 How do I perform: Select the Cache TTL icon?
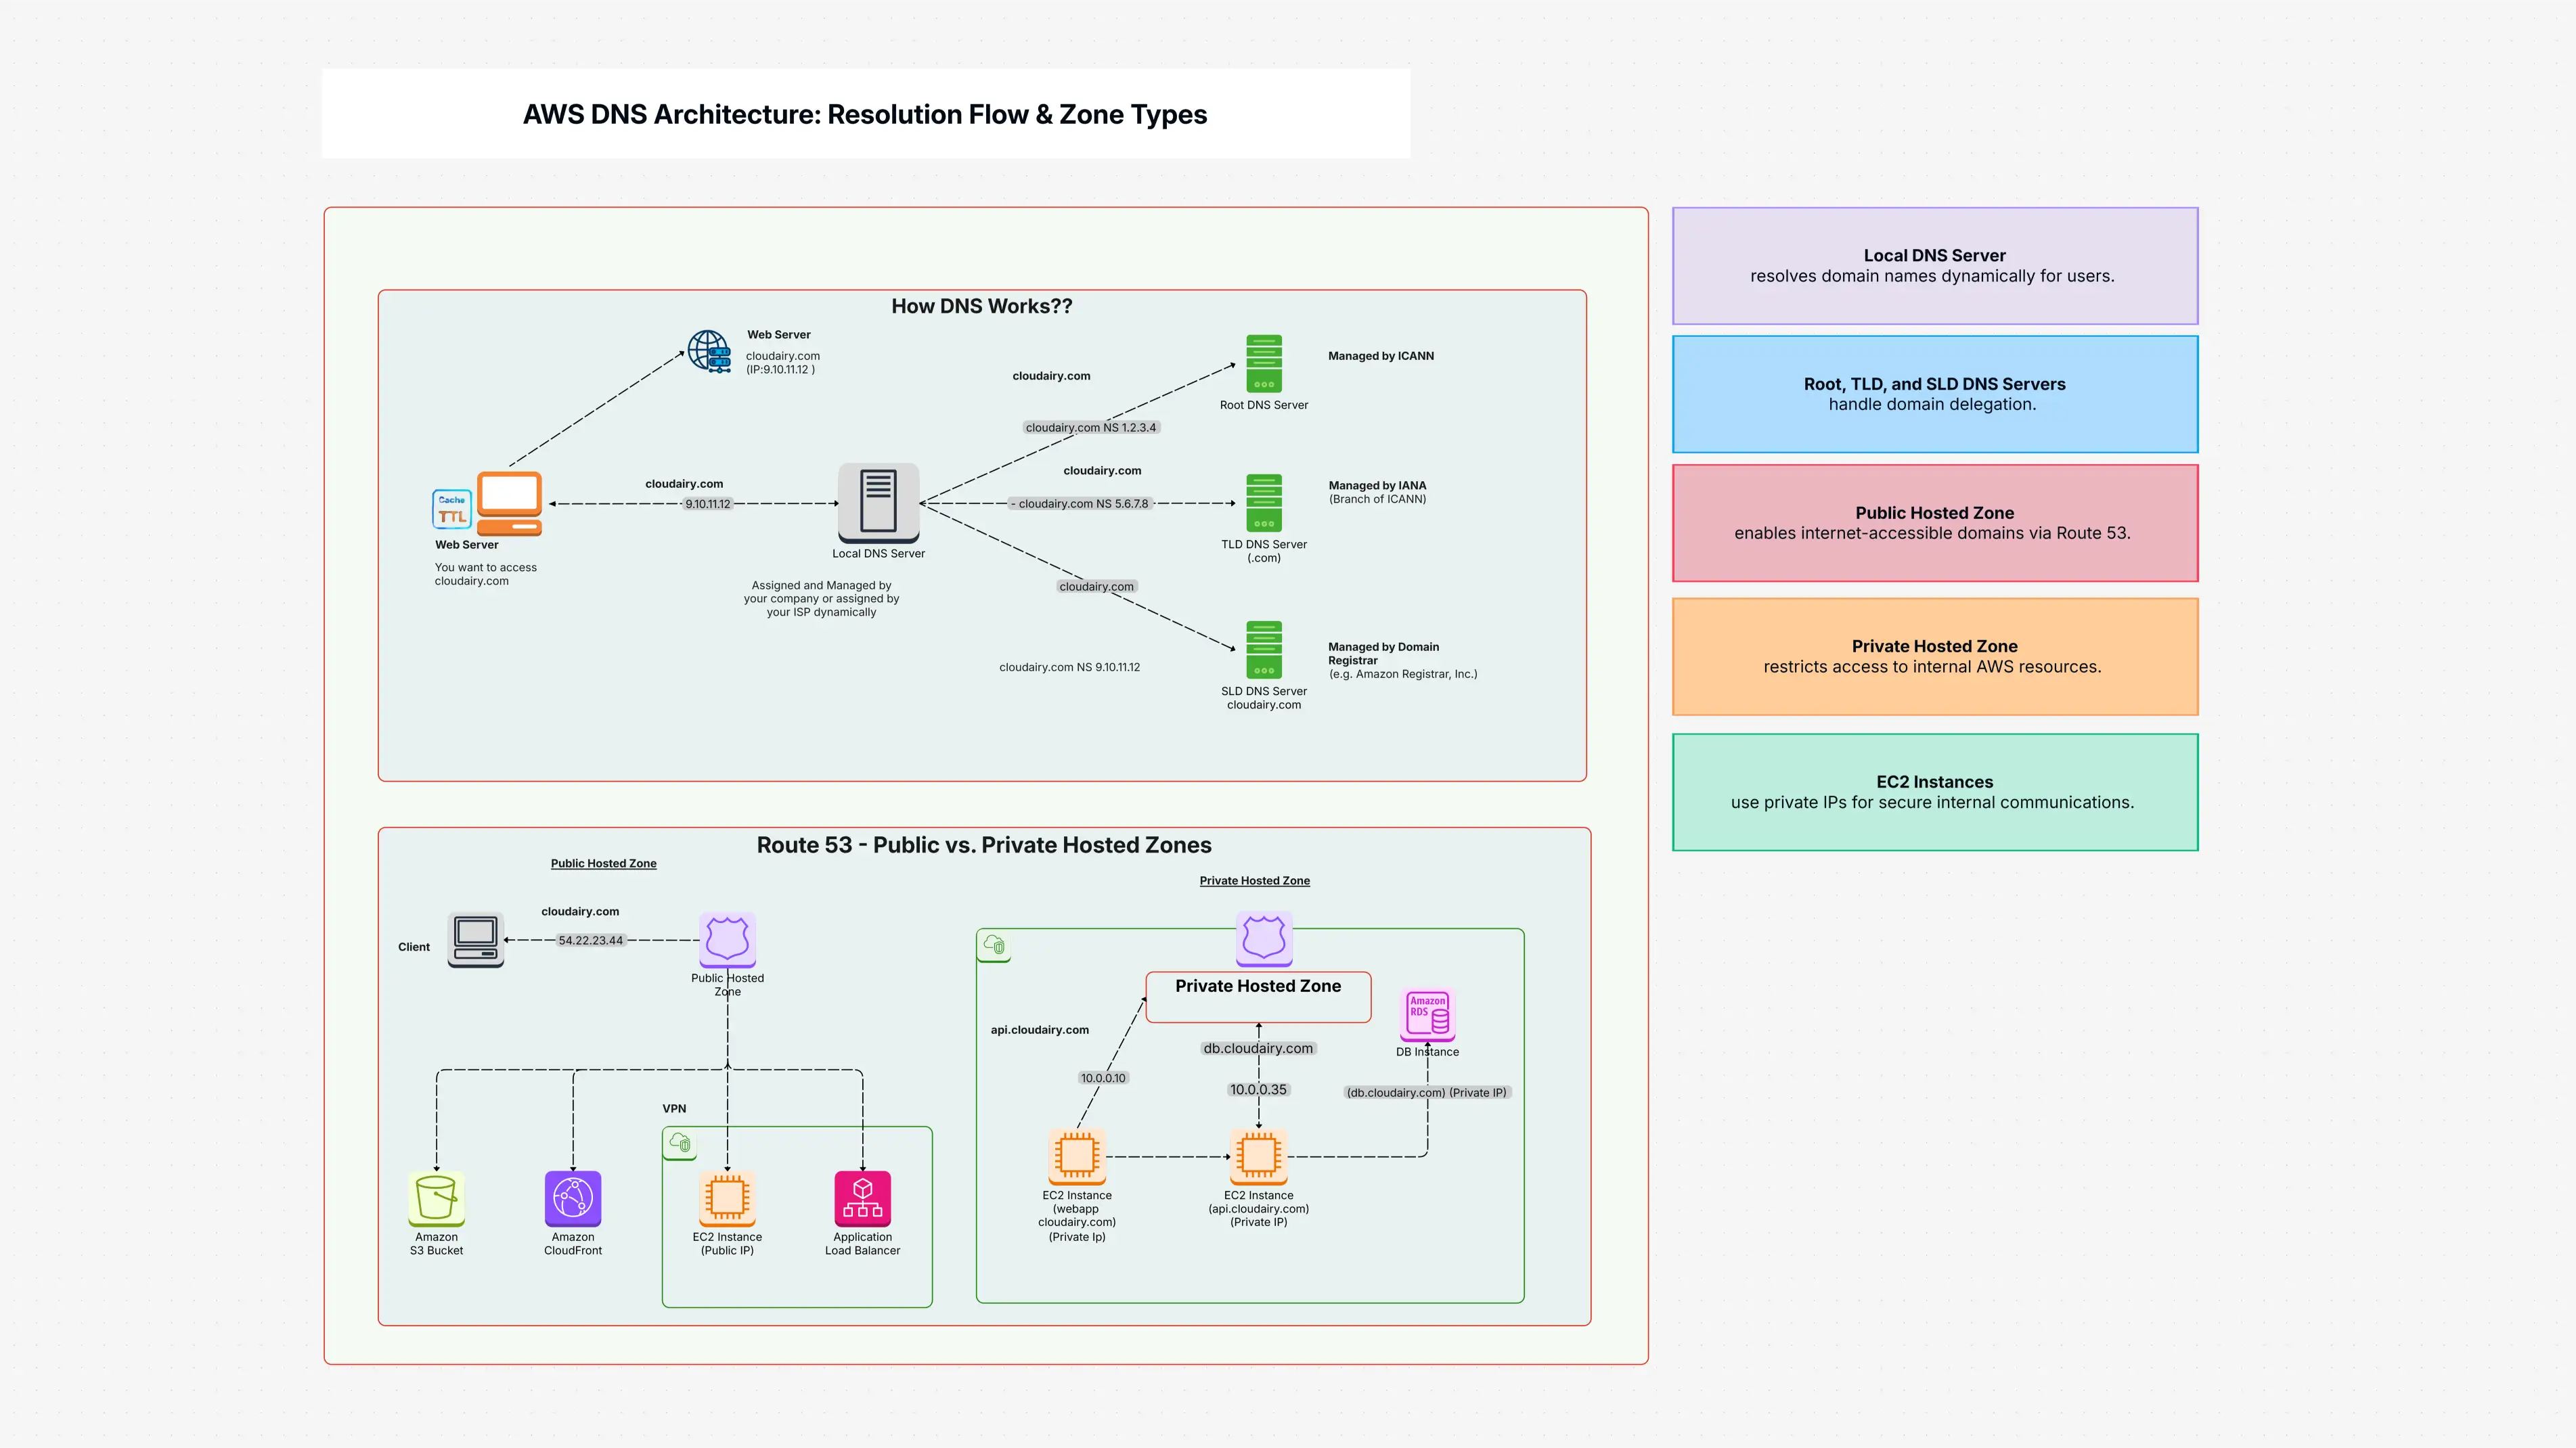tap(451, 508)
